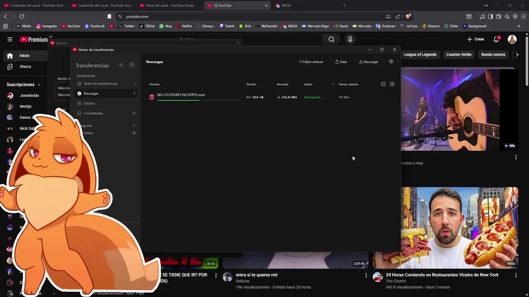Click the youtube.com address bar
This screenshot has height=297, width=529.
(248, 16)
